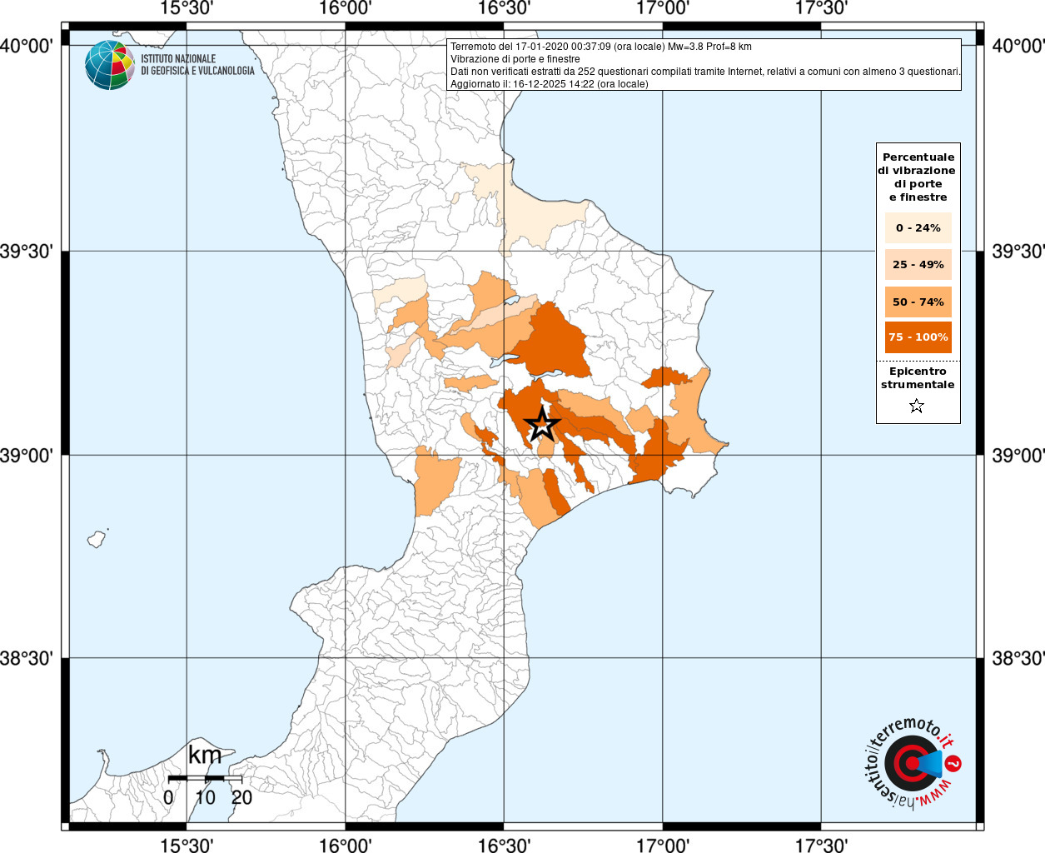Click the top axis label 17°00'
This screenshot has width=1045, height=853.
[663, 8]
